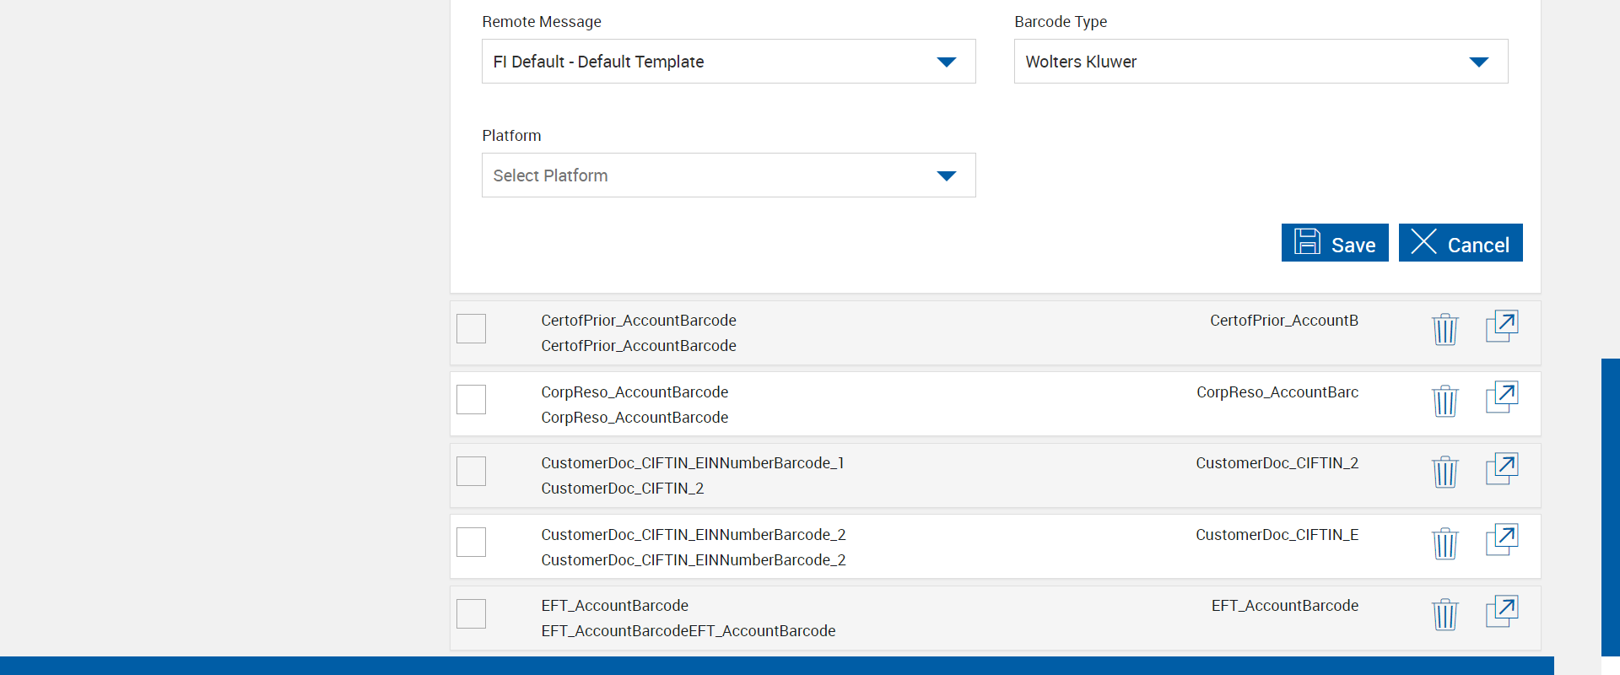This screenshot has width=1620, height=675.
Task: Delete CustomerDoc_CIFTIN_EINNumberBarcode_1 using trash icon
Action: coord(1444,472)
